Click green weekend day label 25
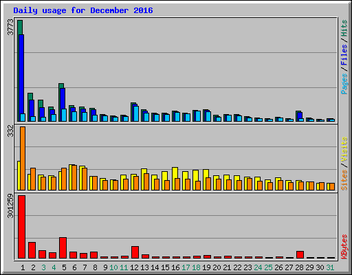Viewport: 352px width, 275px height. 268,267
